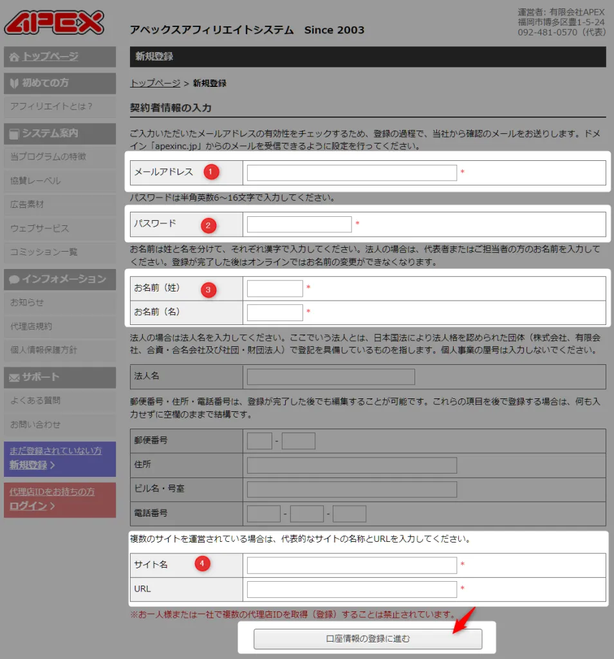Focus the メールアドレス input field
Viewport: 614px width, 659px height.
(352, 172)
